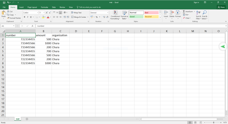Screen dimensions: 228x124
Task: Decrease font size with the small A icon
Action: (x=50, y=13)
